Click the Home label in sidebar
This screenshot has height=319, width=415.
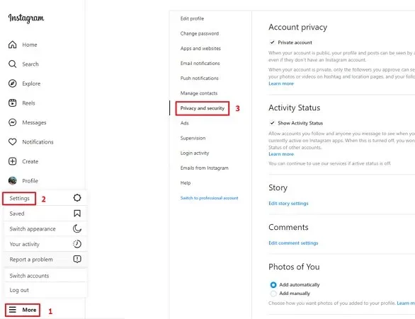[30, 45]
